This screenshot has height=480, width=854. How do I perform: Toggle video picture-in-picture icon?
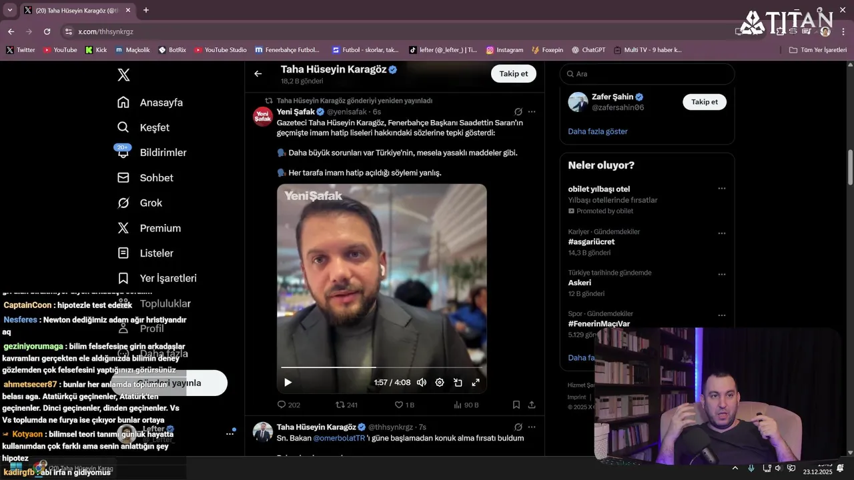[458, 382]
